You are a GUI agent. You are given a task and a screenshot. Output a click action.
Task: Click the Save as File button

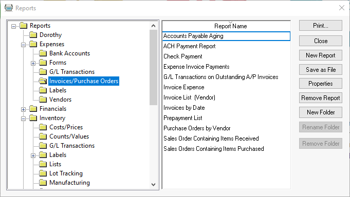click(x=321, y=70)
